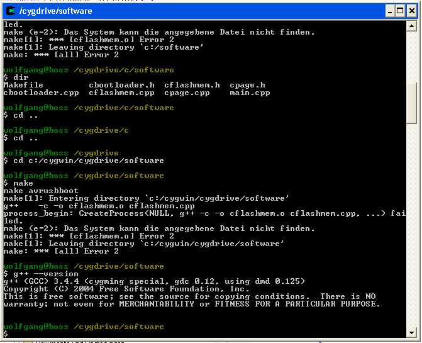422x343 pixels.
Task: Click the '$ make' command line
Action: [18, 183]
